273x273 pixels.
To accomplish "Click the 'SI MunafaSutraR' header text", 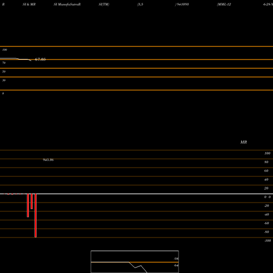I will (67, 4).
